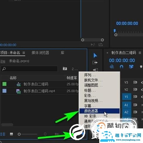Close the 制作表白二维码 timeline tab

(107, 53)
